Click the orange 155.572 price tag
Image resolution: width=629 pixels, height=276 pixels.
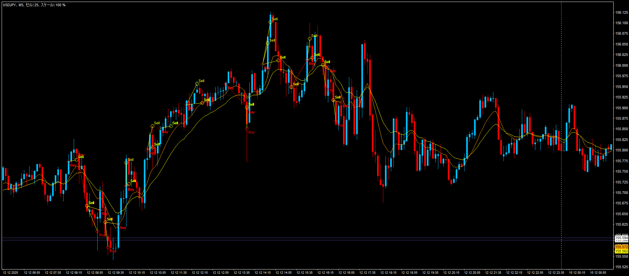[621, 247]
